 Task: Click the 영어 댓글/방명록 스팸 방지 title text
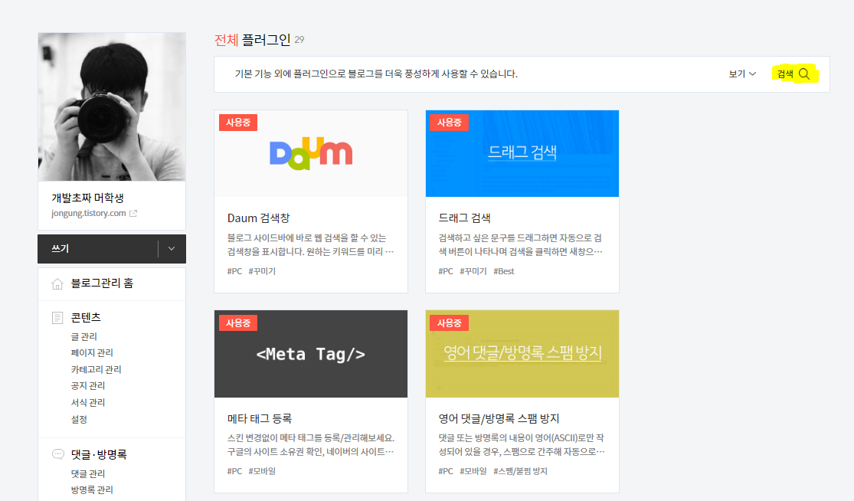click(499, 418)
